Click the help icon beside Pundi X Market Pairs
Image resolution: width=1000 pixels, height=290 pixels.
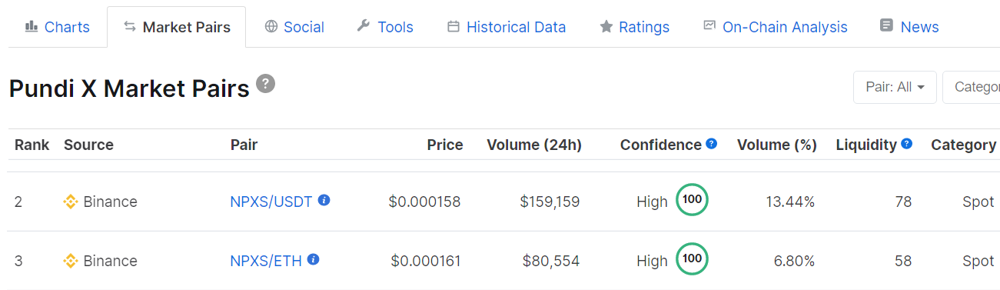pos(265,84)
